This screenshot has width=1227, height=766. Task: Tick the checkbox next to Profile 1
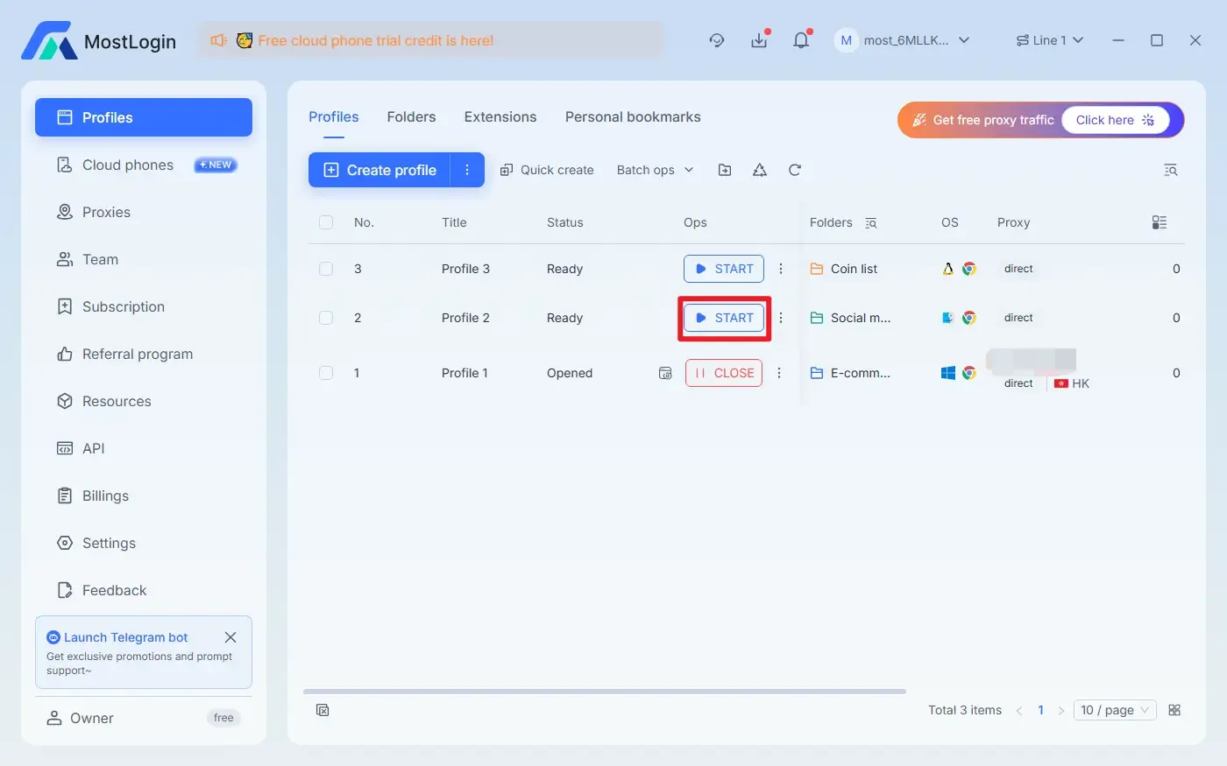point(326,372)
